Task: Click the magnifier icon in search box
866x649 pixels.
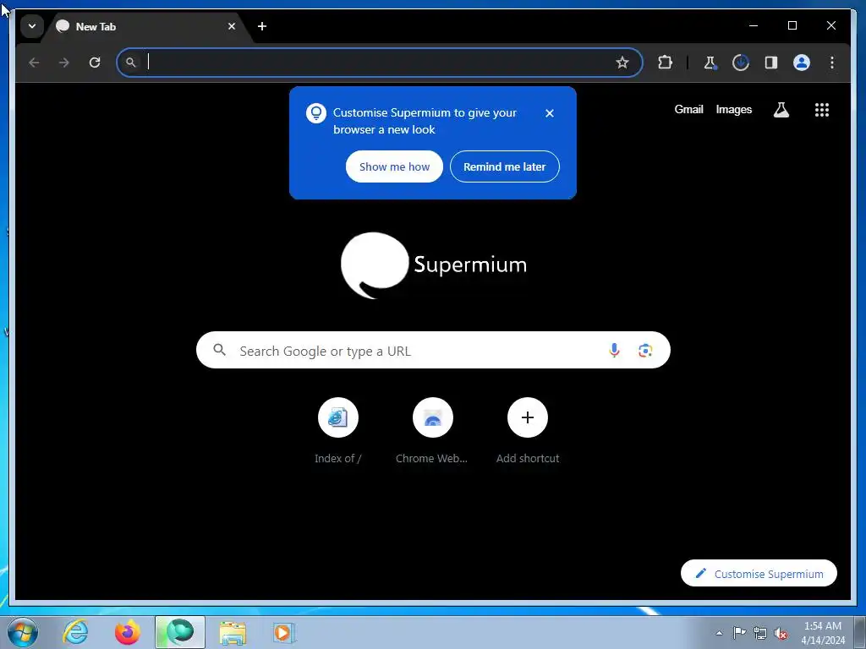Action: pyautogui.click(x=220, y=350)
